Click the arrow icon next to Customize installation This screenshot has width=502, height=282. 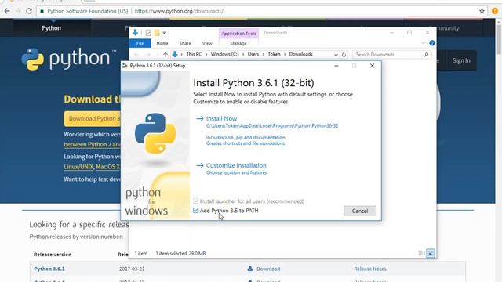(200, 165)
